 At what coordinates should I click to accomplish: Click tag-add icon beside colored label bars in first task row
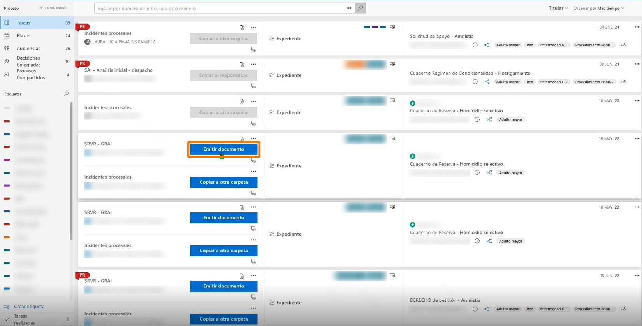(392, 27)
